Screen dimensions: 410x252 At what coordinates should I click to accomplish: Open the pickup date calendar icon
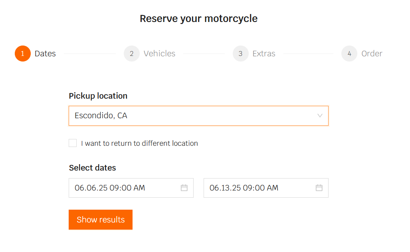184,188
